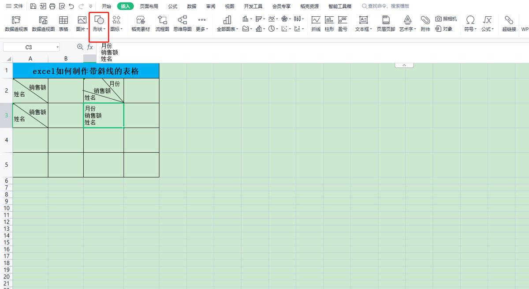Click the print preview icon
Viewport: 529px width, 289px height.
coord(62,6)
